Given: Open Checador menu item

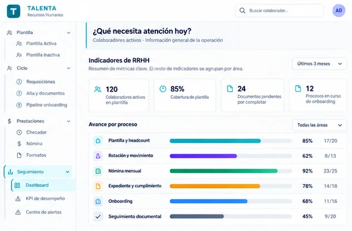Looking at the screenshot, I should 36,132.
